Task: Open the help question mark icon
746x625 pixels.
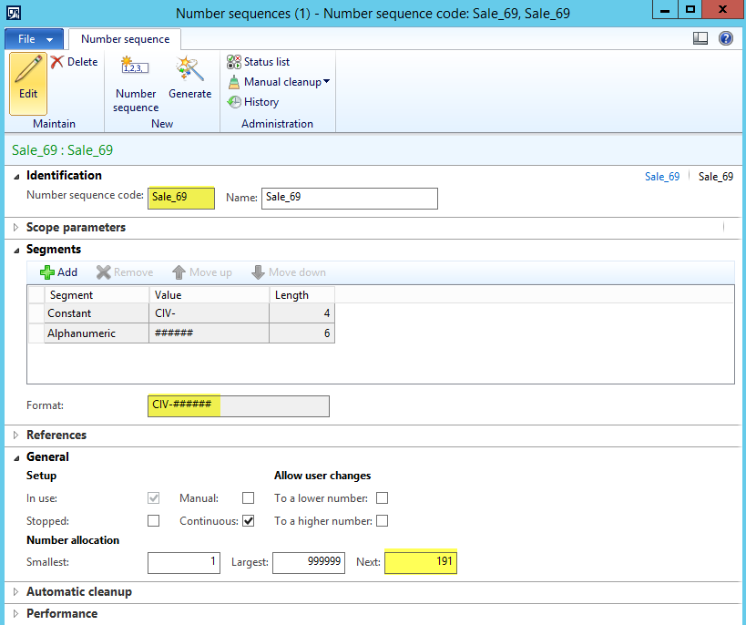Action: (x=726, y=38)
